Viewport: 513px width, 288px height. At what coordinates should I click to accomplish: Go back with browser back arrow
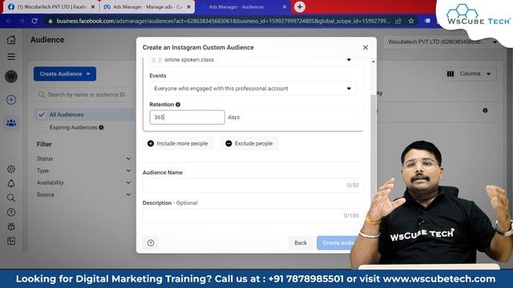(9, 21)
